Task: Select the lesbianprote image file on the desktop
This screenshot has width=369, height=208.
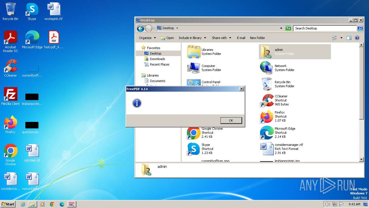Action: point(32,99)
